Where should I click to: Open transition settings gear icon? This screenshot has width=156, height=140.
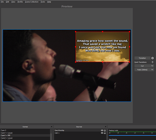click(152, 58)
